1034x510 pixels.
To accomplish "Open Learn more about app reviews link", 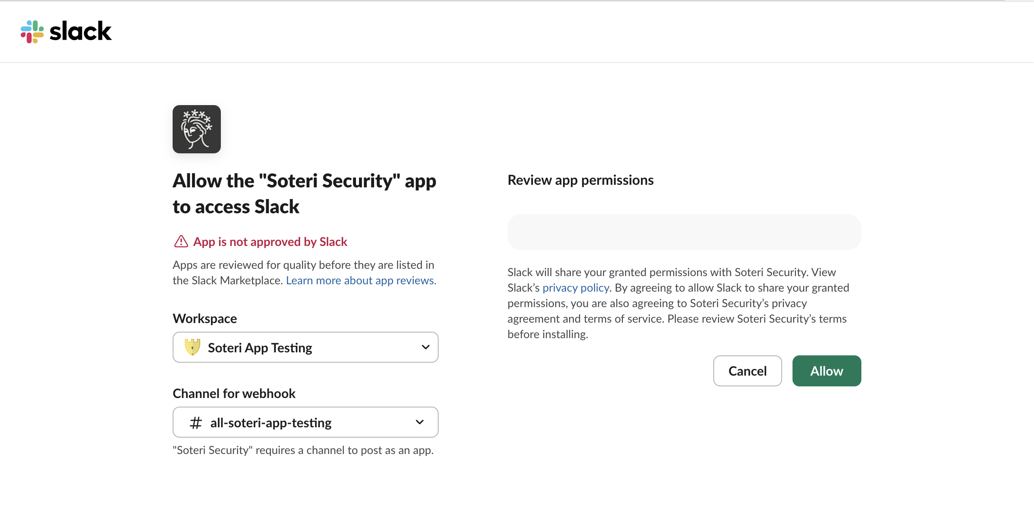I will click(x=361, y=280).
